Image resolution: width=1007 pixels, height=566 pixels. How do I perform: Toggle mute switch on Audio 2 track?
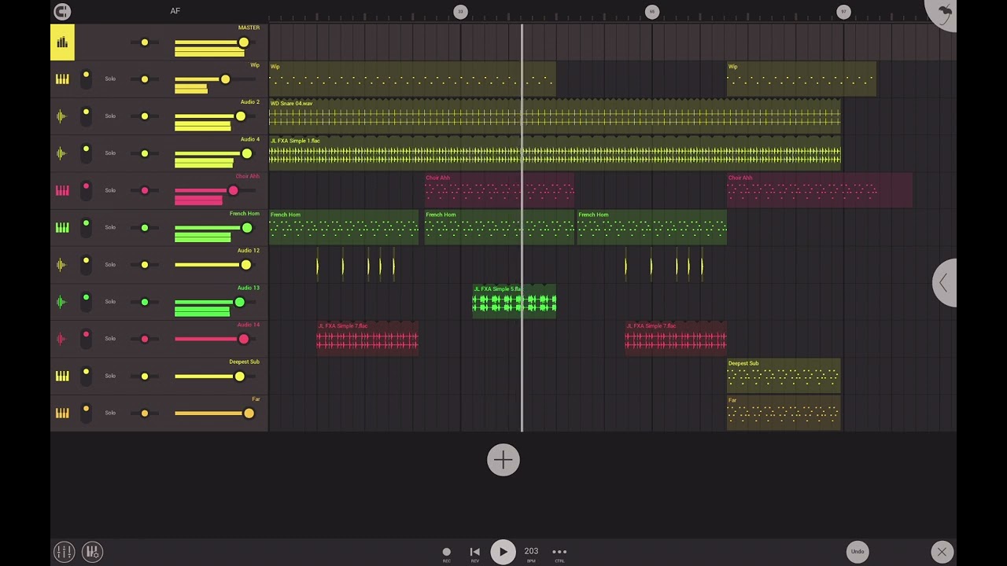coord(86,116)
